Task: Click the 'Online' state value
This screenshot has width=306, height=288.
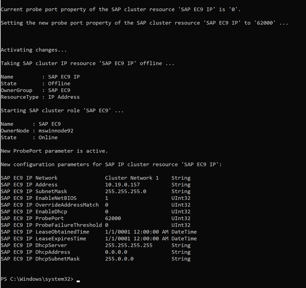Action: [48, 138]
